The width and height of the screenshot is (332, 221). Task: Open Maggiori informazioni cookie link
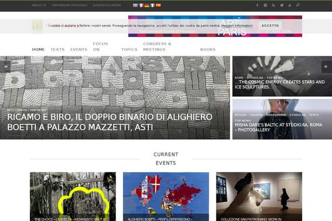coord(237,25)
